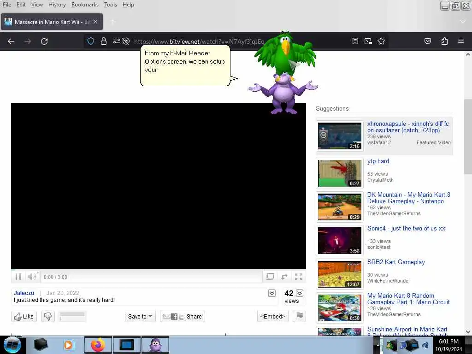Open Mario Kart 8 Random Gameplay Part 1

[x=408, y=299]
